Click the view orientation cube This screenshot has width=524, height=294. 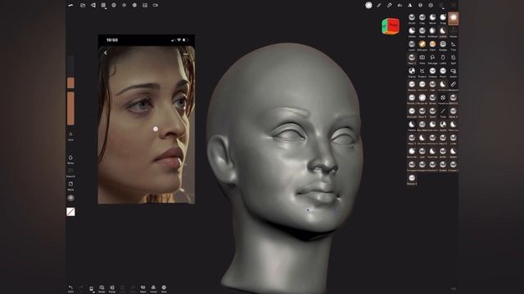click(x=391, y=26)
